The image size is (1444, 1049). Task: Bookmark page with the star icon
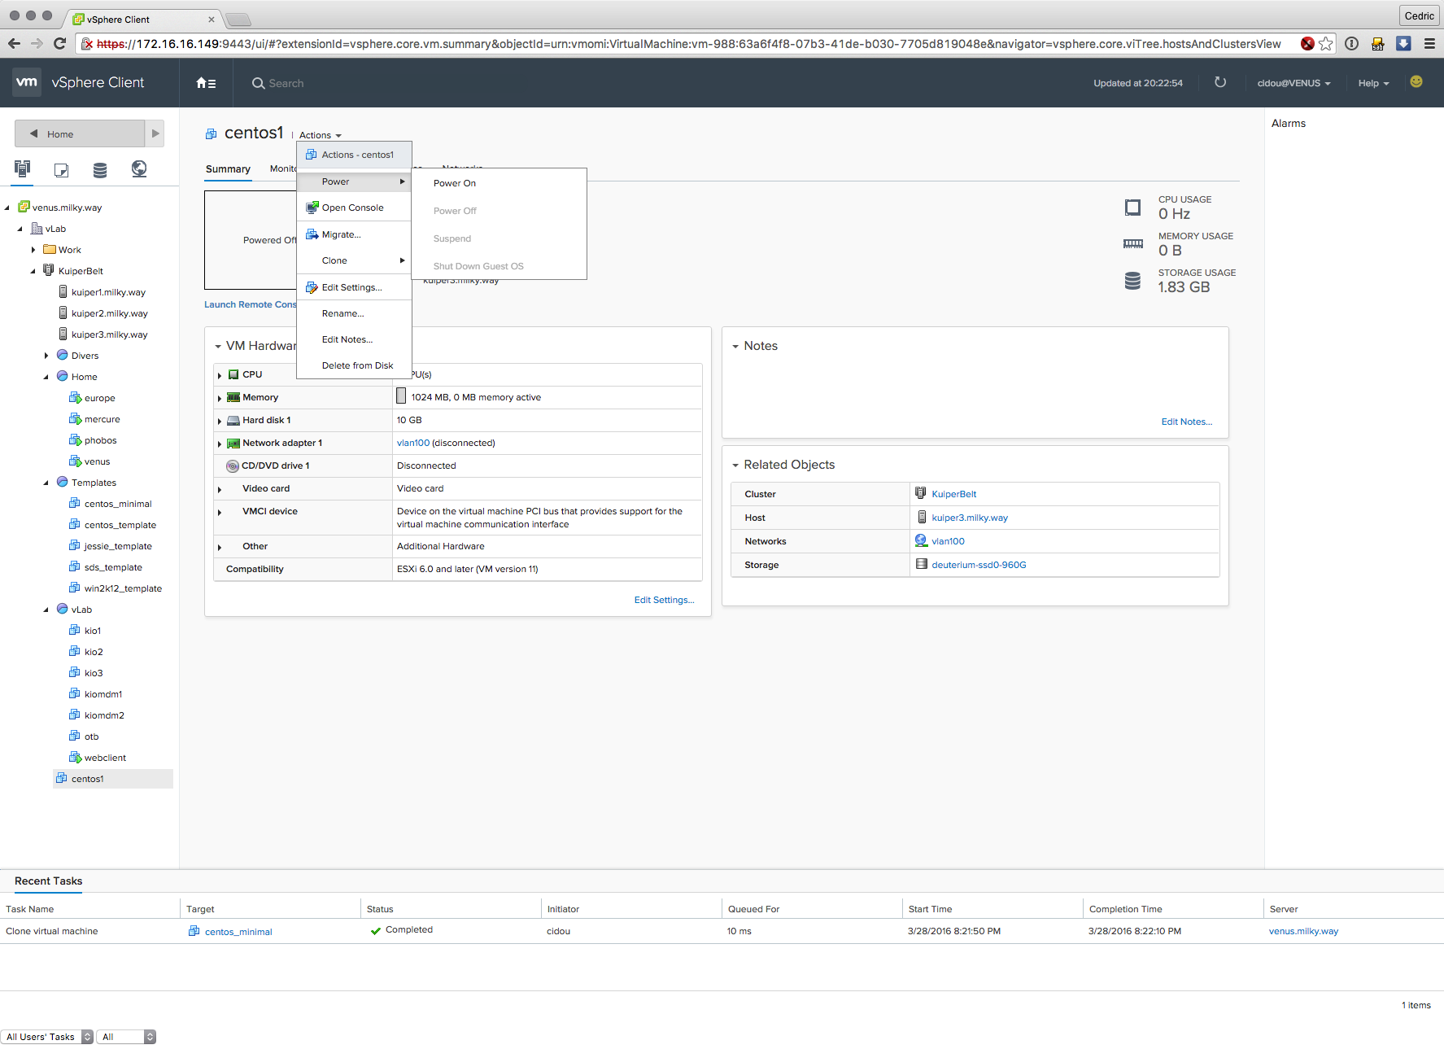[1326, 44]
